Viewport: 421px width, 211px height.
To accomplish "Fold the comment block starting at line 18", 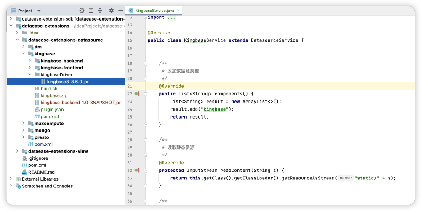I will coord(146,63).
